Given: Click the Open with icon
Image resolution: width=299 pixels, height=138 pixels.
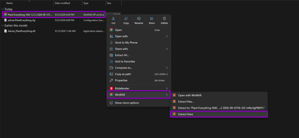Looking at the screenshot, I should pyautogui.click(x=111, y=36).
